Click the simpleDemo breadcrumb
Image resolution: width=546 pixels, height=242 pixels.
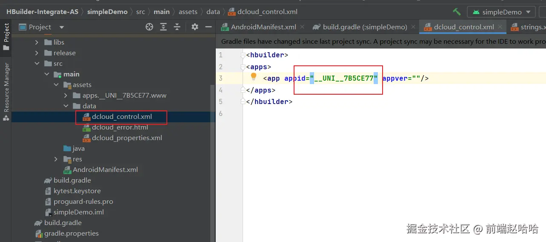point(107,12)
